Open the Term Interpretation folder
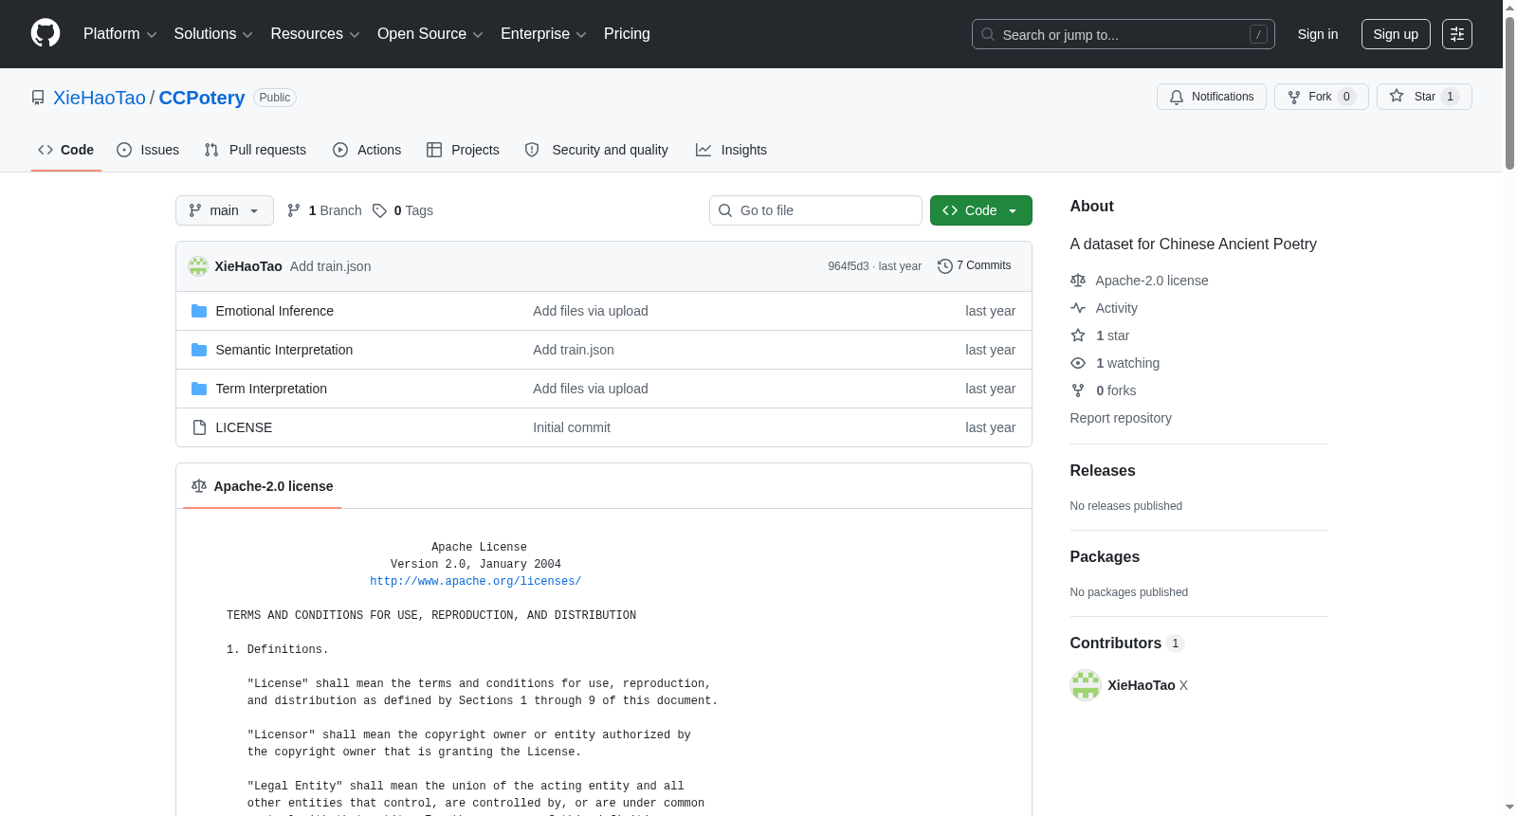Image resolution: width=1517 pixels, height=816 pixels. pyautogui.click(x=271, y=389)
